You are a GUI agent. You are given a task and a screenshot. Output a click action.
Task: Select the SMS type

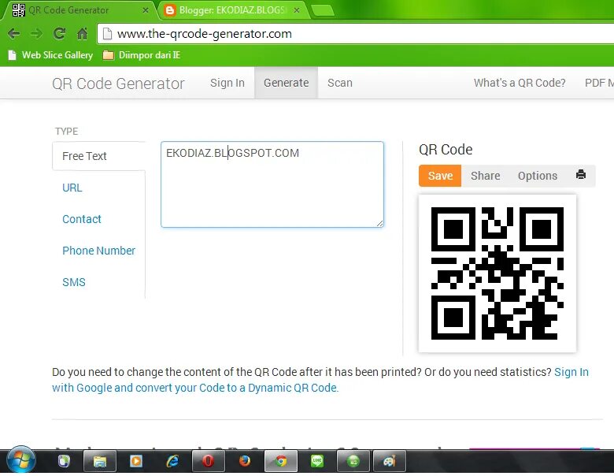(x=74, y=282)
